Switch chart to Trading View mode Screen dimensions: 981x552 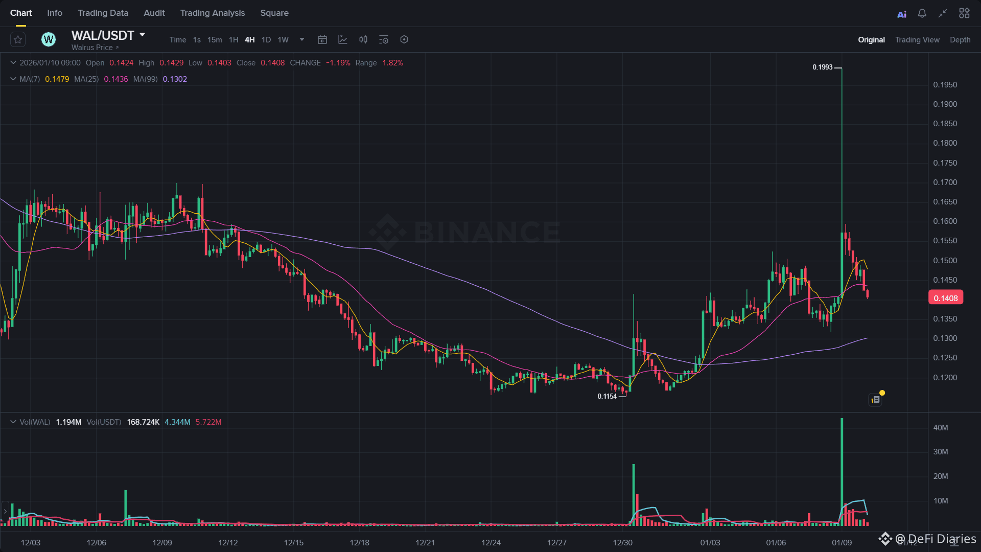tap(917, 40)
